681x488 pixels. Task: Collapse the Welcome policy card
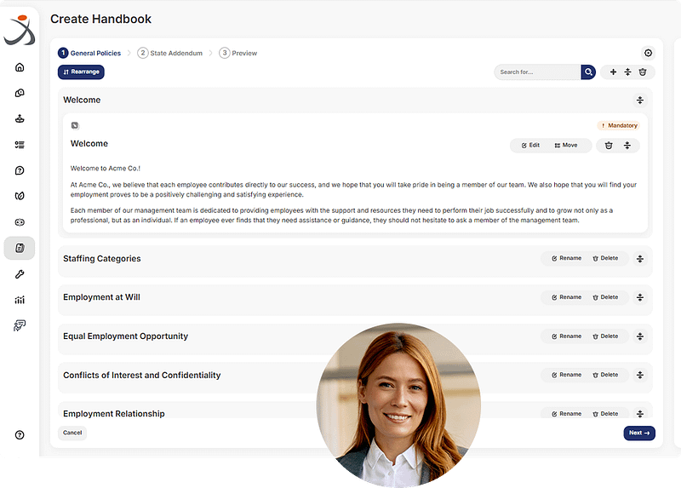627,146
